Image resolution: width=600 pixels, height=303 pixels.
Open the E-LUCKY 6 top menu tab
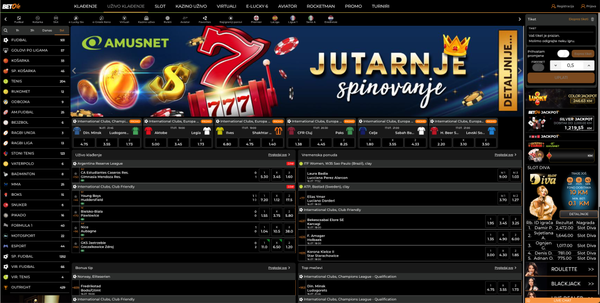[257, 6]
